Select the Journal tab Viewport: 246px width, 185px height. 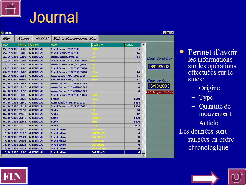pyautogui.click(x=42, y=38)
